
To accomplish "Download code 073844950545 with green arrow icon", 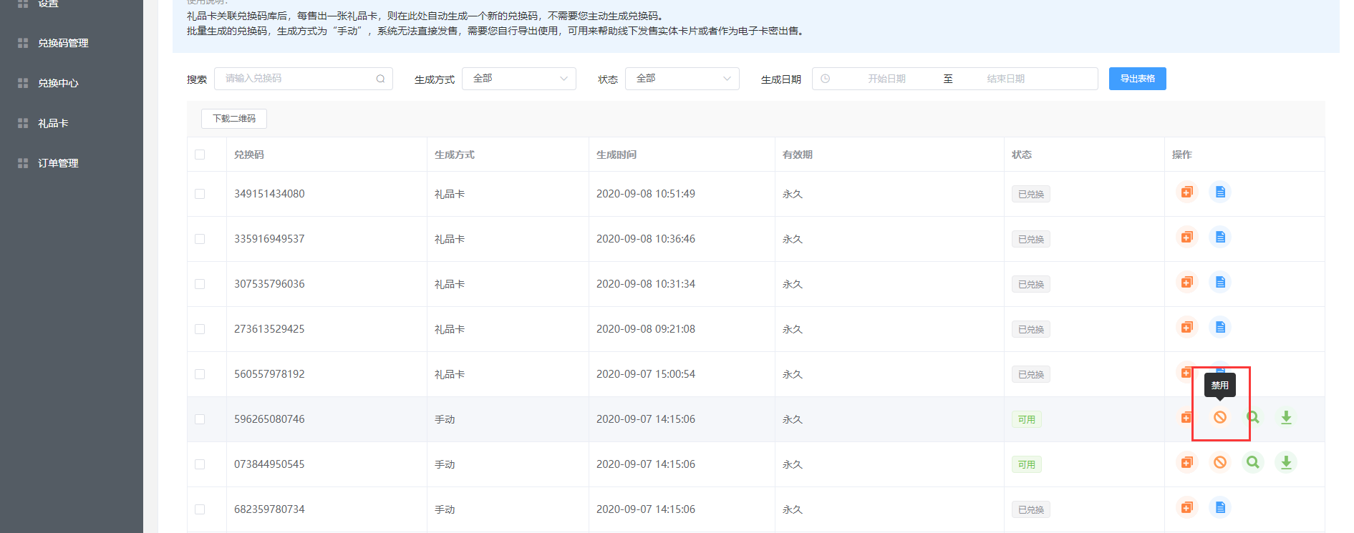I will point(1286,462).
